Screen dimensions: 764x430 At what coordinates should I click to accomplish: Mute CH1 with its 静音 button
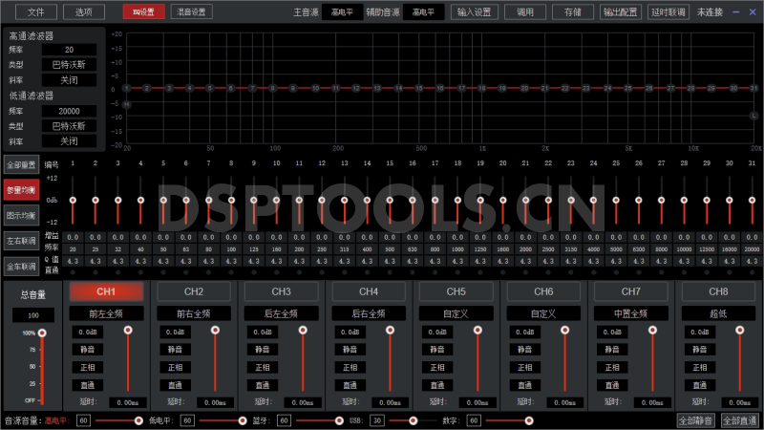88,350
